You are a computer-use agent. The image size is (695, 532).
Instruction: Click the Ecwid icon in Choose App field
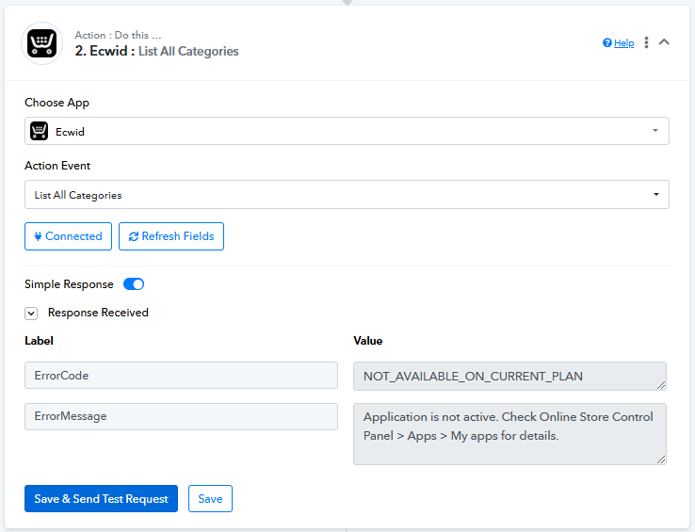click(x=39, y=131)
